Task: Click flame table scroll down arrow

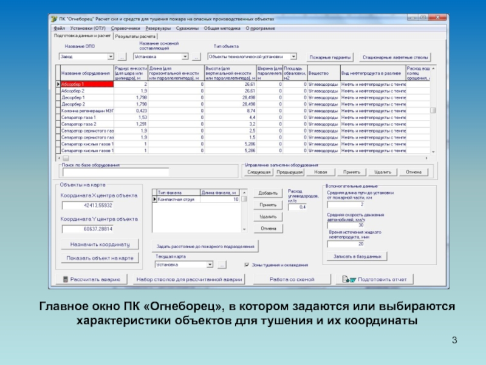Action: 244,229
